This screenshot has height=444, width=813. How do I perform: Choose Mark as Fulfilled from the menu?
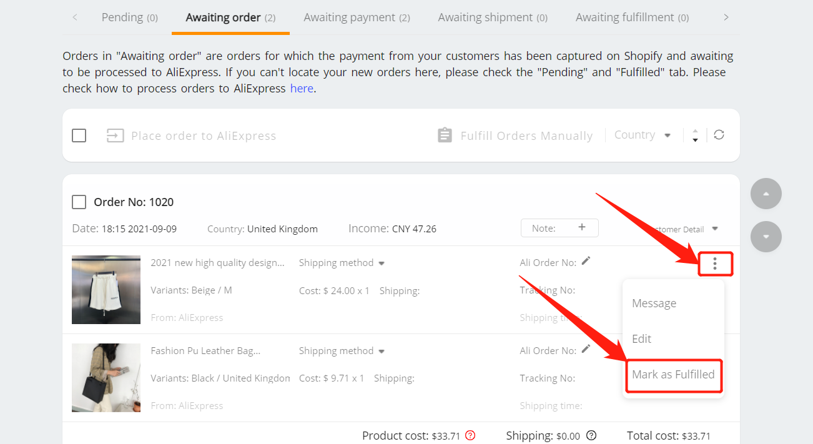point(673,375)
